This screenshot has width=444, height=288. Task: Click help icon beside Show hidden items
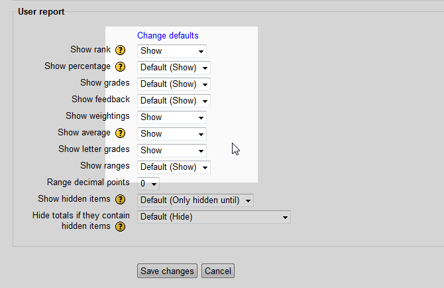click(121, 200)
